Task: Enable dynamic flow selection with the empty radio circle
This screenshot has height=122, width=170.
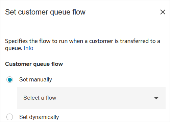Action: [x=9, y=117]
